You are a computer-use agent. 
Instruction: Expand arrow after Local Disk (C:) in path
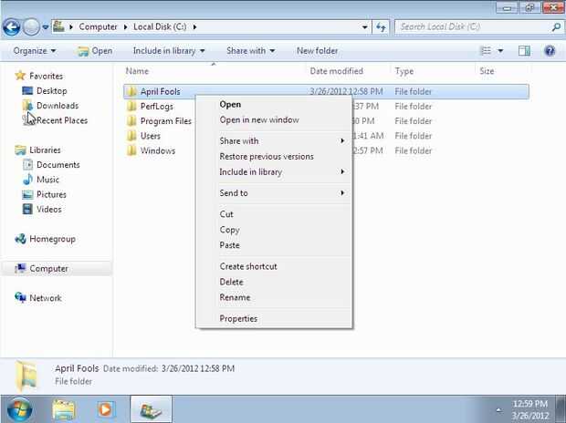(195, 27)
